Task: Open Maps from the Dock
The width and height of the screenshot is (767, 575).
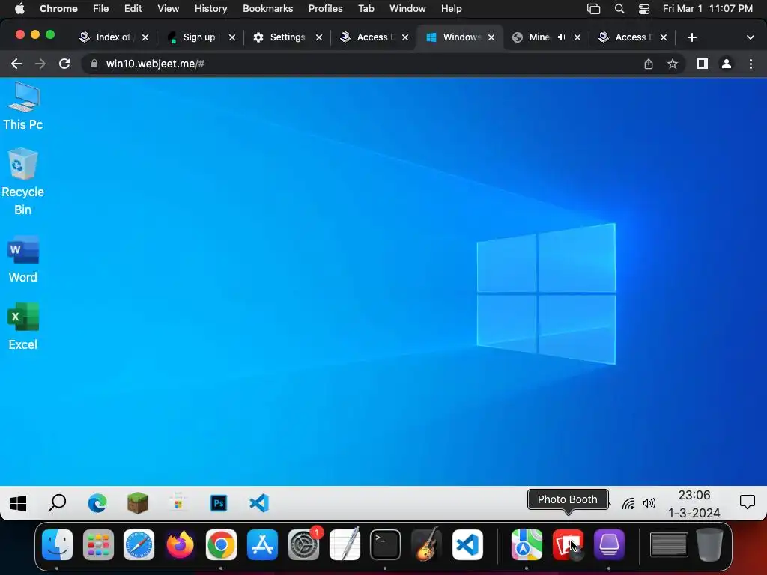Action: click(x=527, y=544)
